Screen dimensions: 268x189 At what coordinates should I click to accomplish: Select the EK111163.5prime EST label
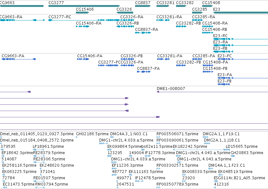tap(146, 172)
